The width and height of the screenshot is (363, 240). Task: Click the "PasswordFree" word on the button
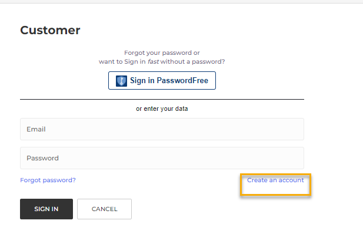[182, 81]
